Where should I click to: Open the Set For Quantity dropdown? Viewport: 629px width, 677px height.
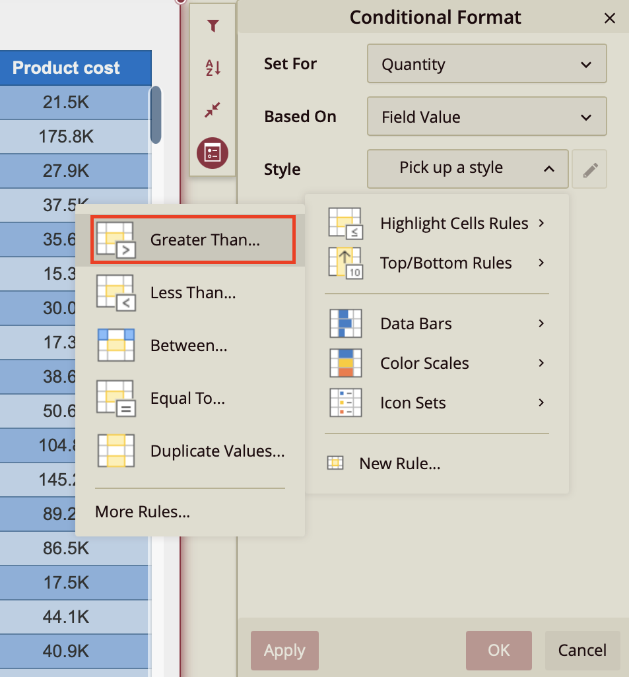[x=486, y=64]
